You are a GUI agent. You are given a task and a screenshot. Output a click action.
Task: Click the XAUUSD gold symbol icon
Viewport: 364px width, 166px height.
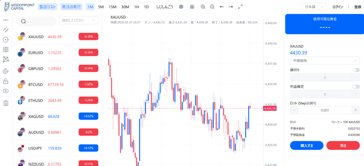(21, 37)
